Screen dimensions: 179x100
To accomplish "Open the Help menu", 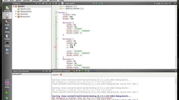I will [x=62, y=1].
